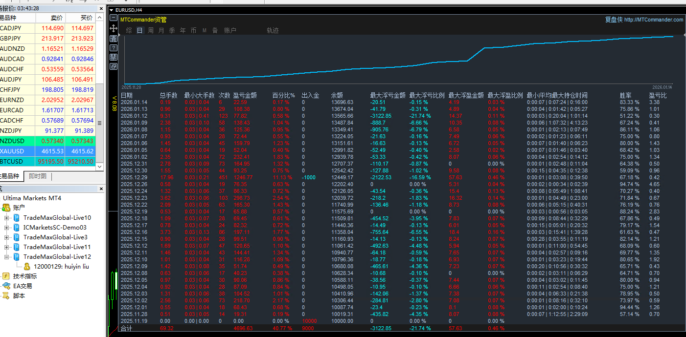Switch to the 月 monthly tab

[161, 30]
